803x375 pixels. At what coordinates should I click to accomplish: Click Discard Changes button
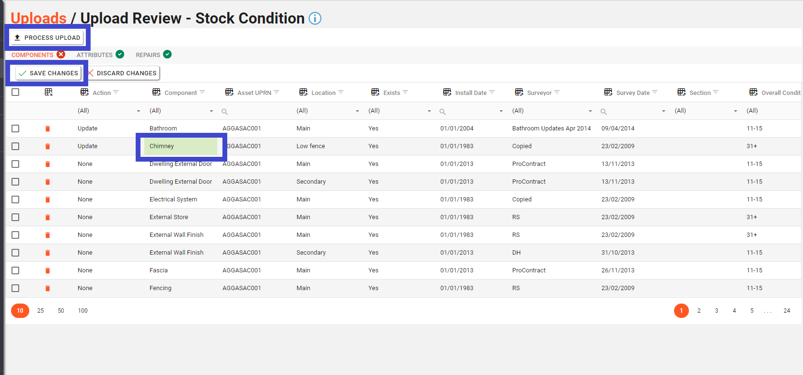[123, 73]
